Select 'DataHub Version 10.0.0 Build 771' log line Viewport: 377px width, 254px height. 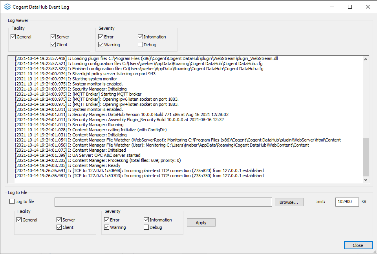click(122, 114)
